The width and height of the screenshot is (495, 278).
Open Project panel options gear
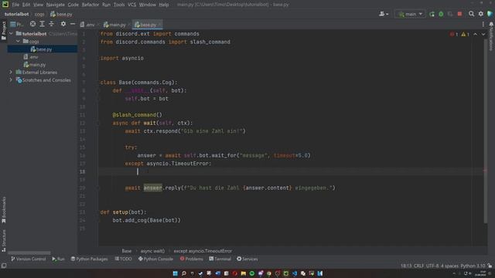pos(63,24)
